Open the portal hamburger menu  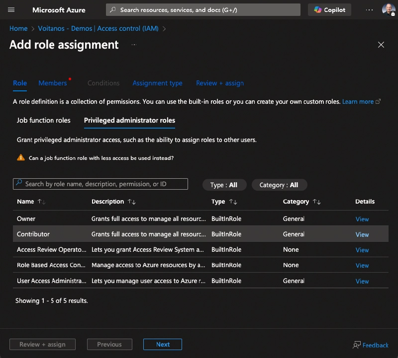click(x=11, y=9)
